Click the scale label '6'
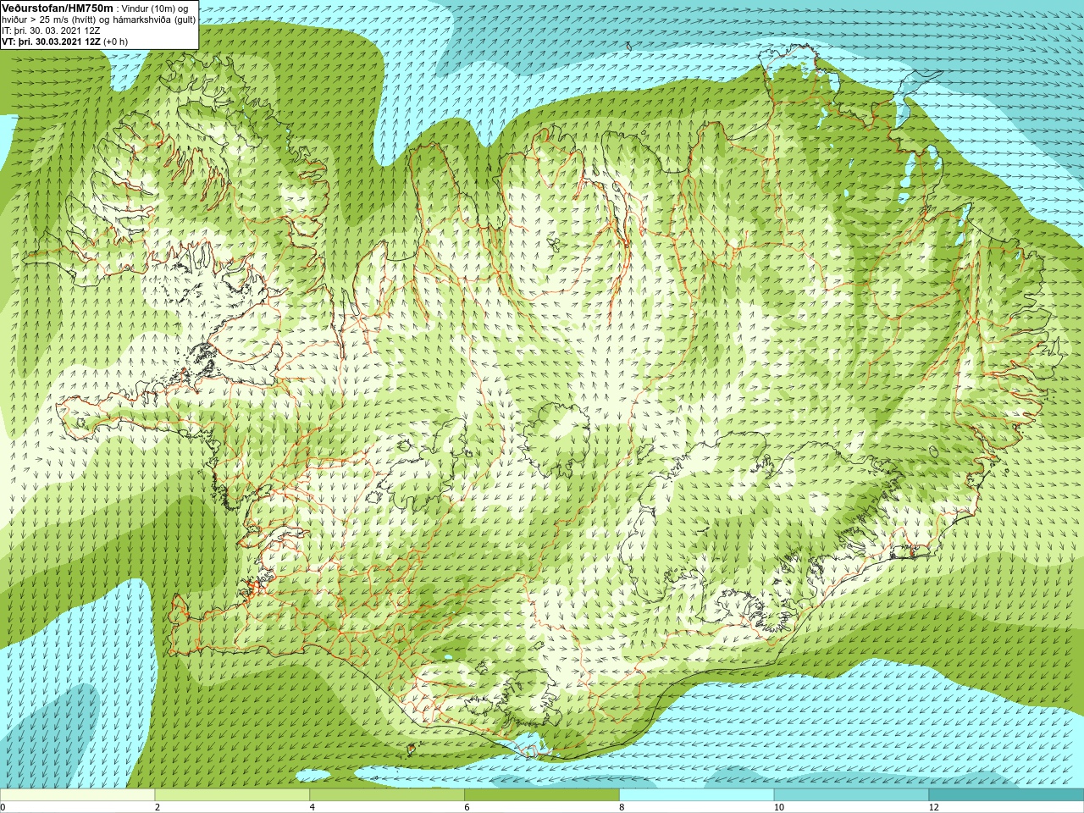The image size is (1084, 813). [467, 807]
